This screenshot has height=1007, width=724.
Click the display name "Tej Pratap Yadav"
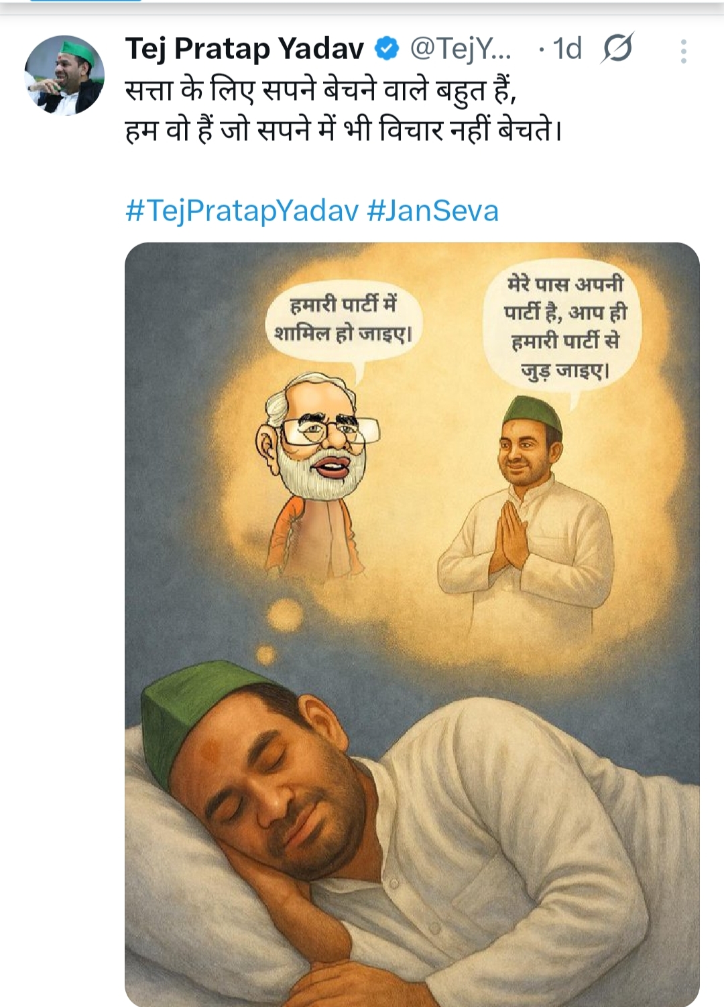[244, 49]
